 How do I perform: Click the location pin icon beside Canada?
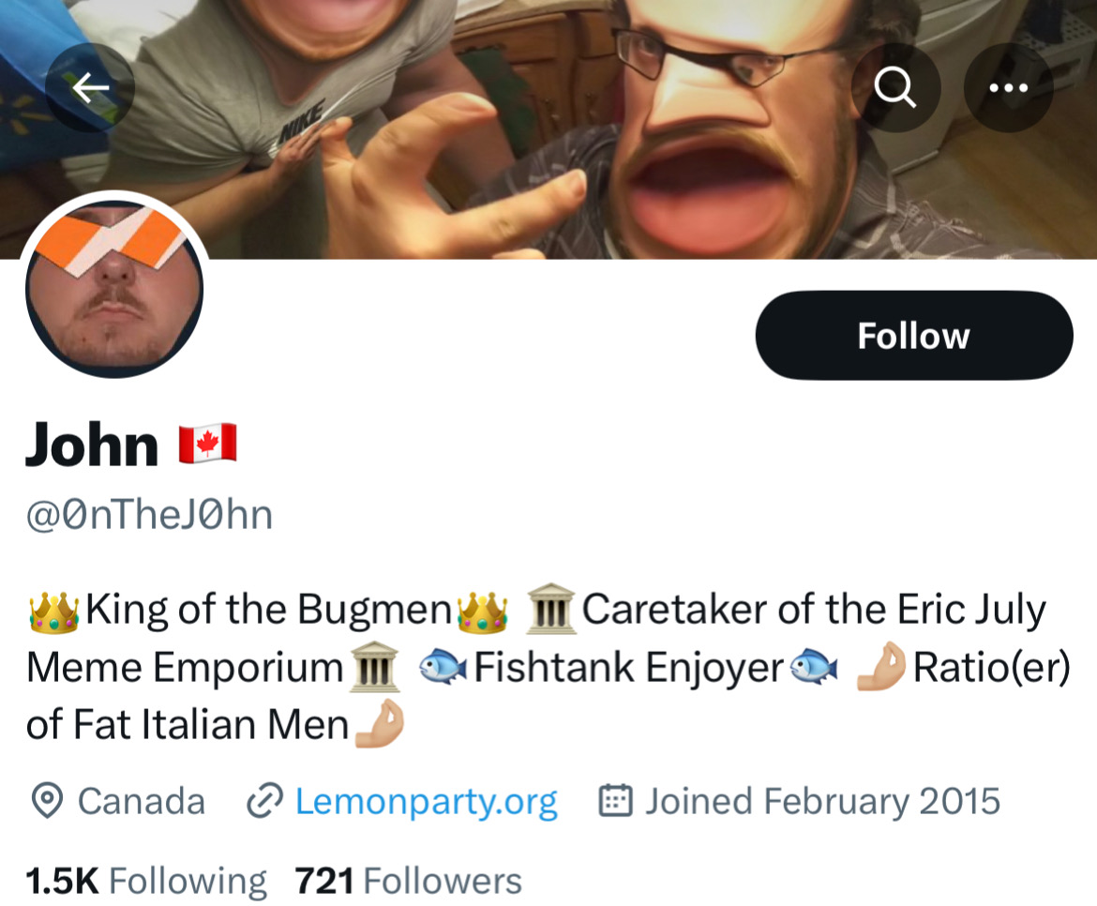tap(47, 801)
